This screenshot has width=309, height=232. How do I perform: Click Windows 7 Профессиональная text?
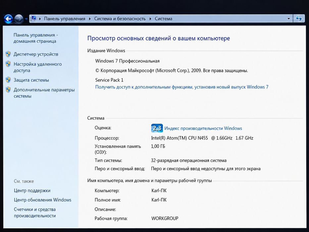[127, 61]
